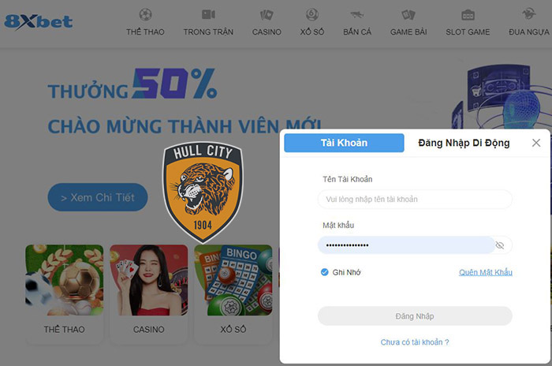The height and width of the screenshot is (366, 552).
Task: Click the THỂ THAO card caption
Action: point(65,330)
